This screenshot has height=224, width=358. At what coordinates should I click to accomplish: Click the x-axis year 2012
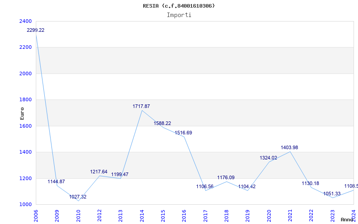tap(99, 216)
